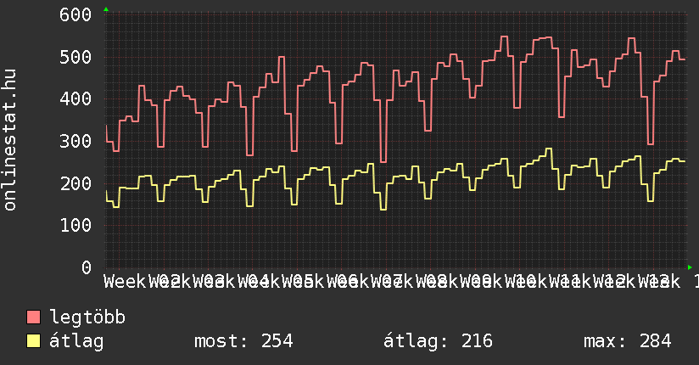
Task: Click the green arrow atop the y-axis
Action: [x=106, y=9]
